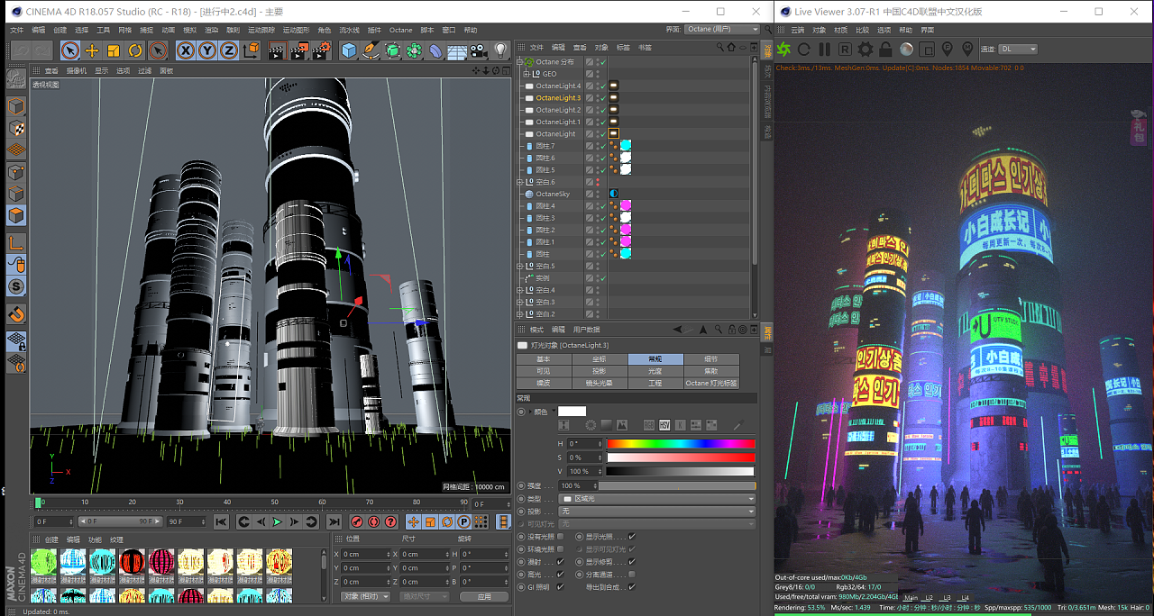Viewport: 1154px width, 616px height.
Task: Go to start of animation
Action: coord(221,521)
